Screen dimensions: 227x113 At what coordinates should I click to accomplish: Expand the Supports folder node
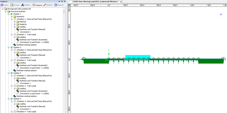(15, 24)
